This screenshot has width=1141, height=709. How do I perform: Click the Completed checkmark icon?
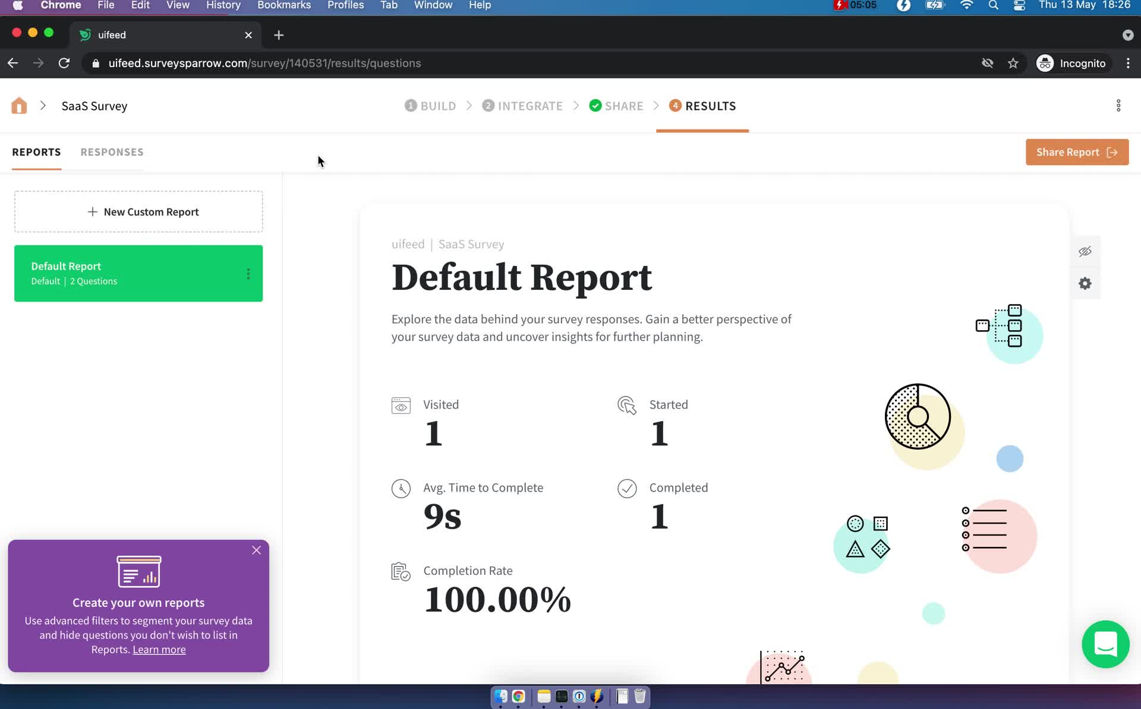pos(627,488)
